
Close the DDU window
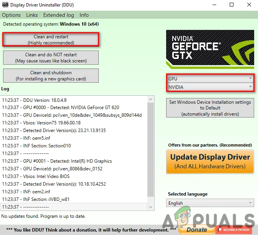249,5
